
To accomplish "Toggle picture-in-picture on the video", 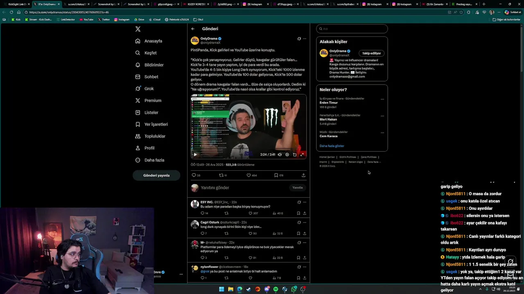I will (x=294, y=154).
